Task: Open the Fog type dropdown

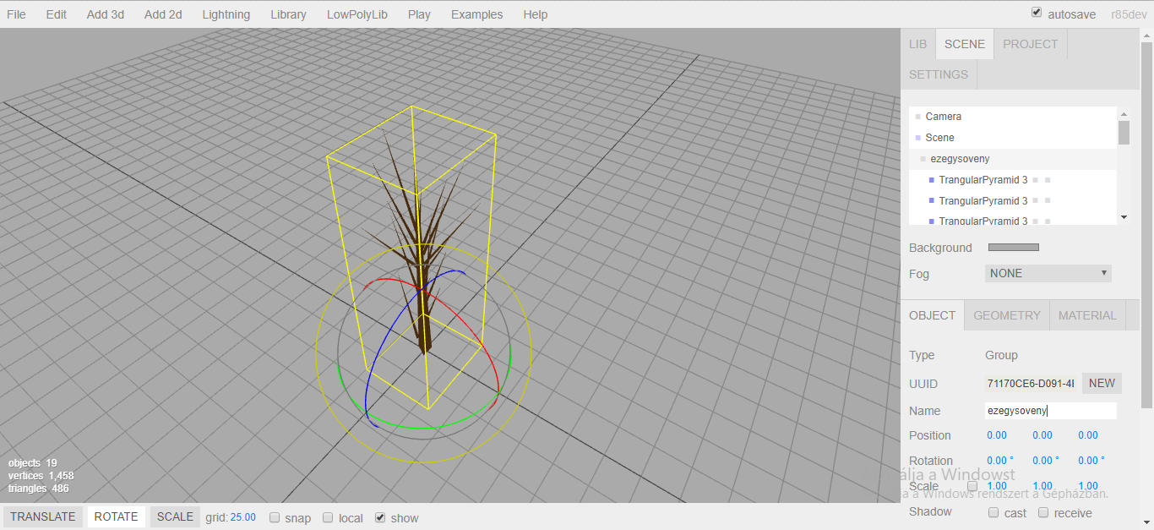Action: [x=1048, y=273]
